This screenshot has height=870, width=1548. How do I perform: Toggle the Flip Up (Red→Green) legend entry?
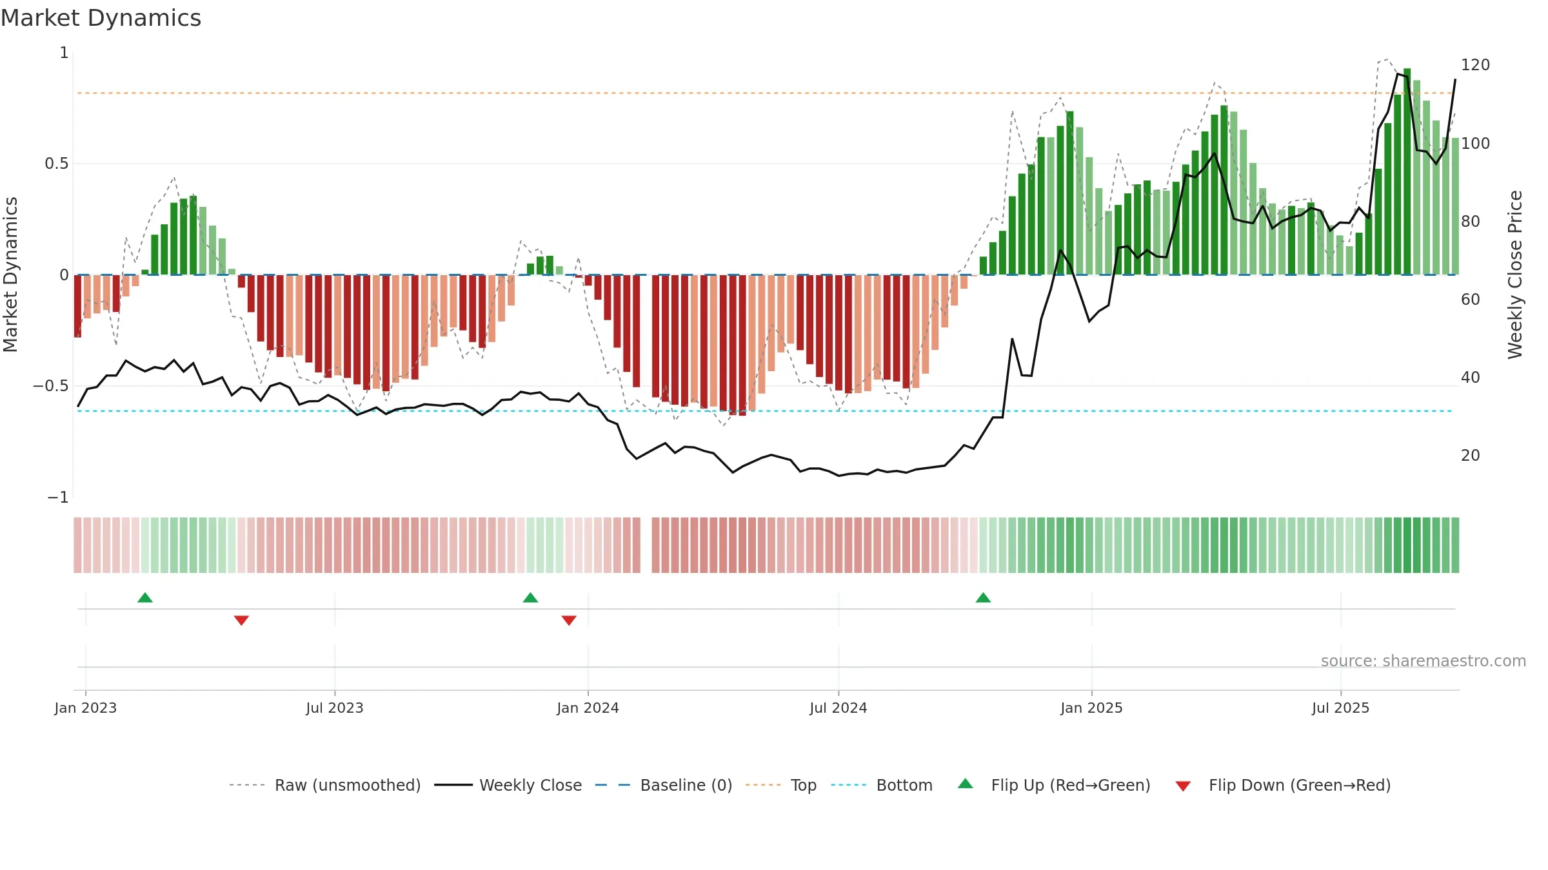coord(1055,785)
